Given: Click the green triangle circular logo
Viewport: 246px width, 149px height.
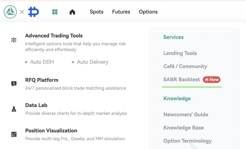Looking at the screenshot, I should (x=10, y=12).
